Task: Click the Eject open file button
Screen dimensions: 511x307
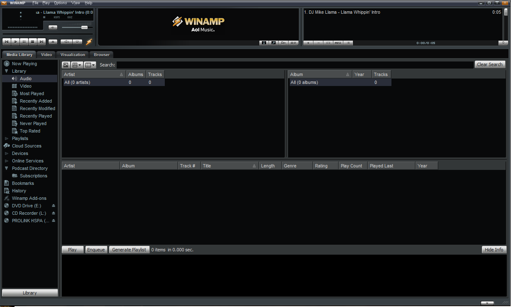Action: point(53,42)
